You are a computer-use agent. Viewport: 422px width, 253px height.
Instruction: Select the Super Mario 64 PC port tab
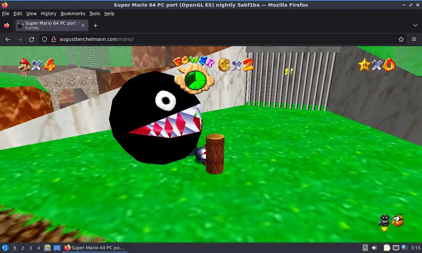[52, 25]
